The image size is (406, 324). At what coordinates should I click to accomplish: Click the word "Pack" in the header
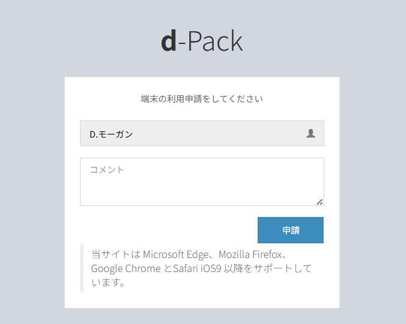point(215,40)
